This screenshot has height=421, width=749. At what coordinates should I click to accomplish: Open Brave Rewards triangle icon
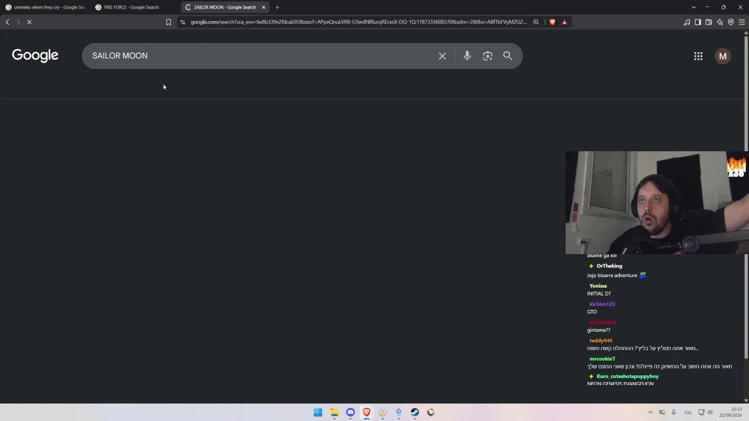click(x=564, y=22)
